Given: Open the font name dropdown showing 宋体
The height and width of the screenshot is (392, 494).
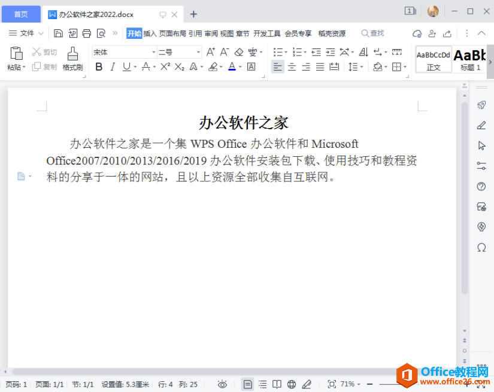Looking at the screenshot, I should point(125,52).
